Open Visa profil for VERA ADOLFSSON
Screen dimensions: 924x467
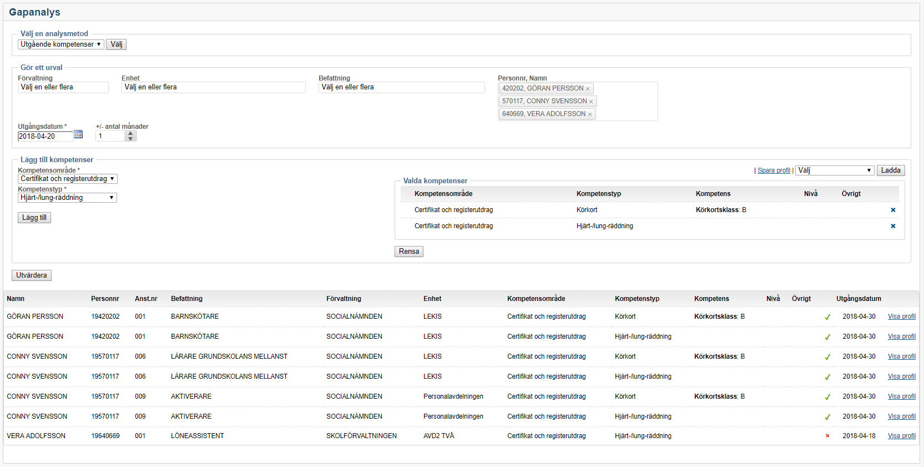click(x=901, y=436)
